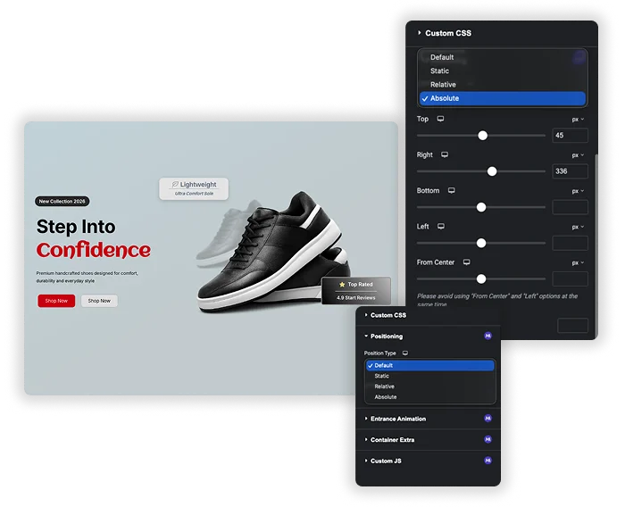The height and width of the screenshot is (507, 625).
Task: Click the device icon beside From Center
Action: (x=466, y=262)
